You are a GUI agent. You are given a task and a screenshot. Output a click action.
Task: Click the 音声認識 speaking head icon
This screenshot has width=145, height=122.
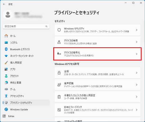pos(59,85)
